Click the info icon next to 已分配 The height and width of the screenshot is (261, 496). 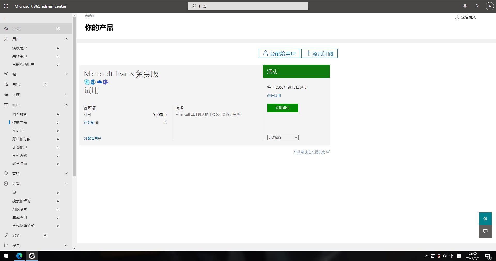click(97, 123)
